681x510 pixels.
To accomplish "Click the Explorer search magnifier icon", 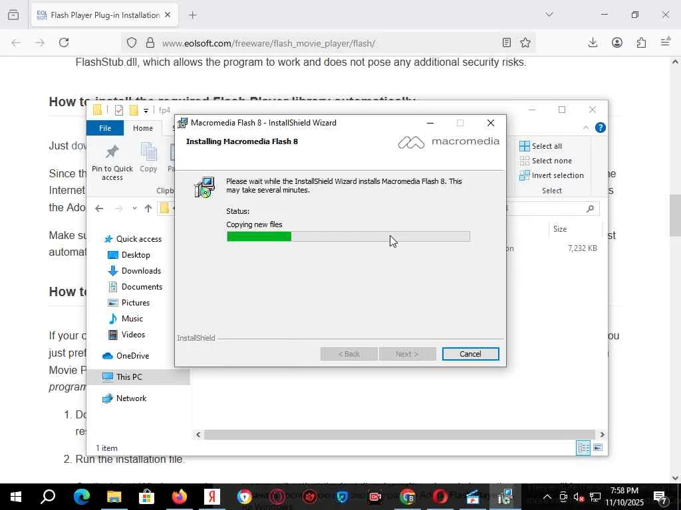I will click(x=590, y=209).
